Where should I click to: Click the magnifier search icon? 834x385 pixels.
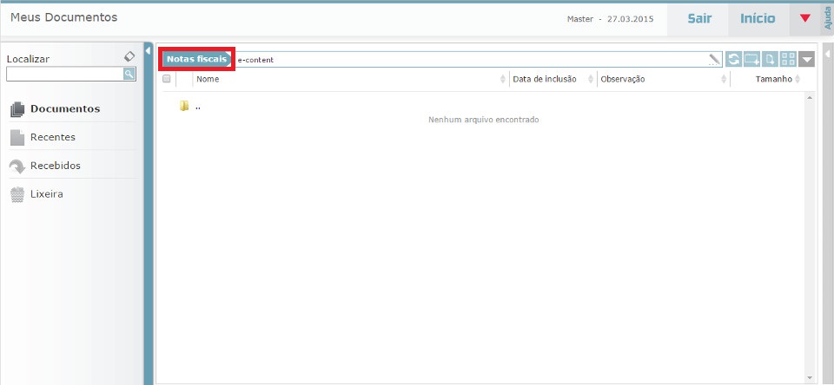[x=129, y=74]
